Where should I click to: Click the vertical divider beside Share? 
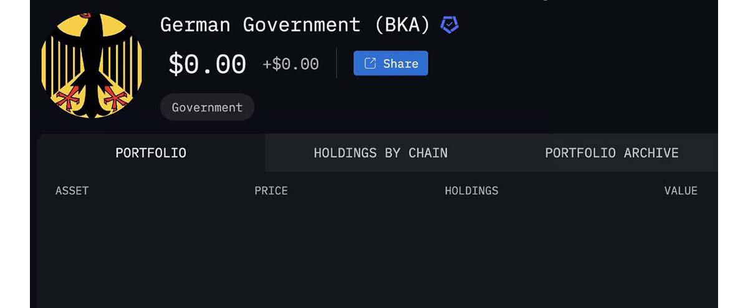point(337,63)
